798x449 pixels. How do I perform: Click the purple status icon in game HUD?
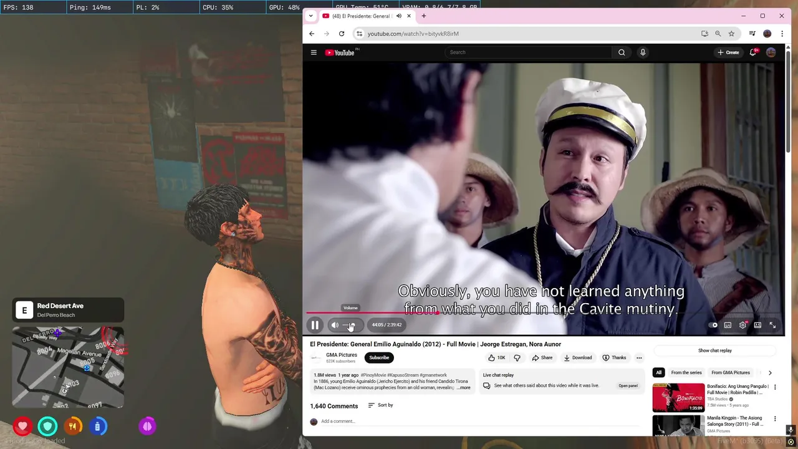147,427
